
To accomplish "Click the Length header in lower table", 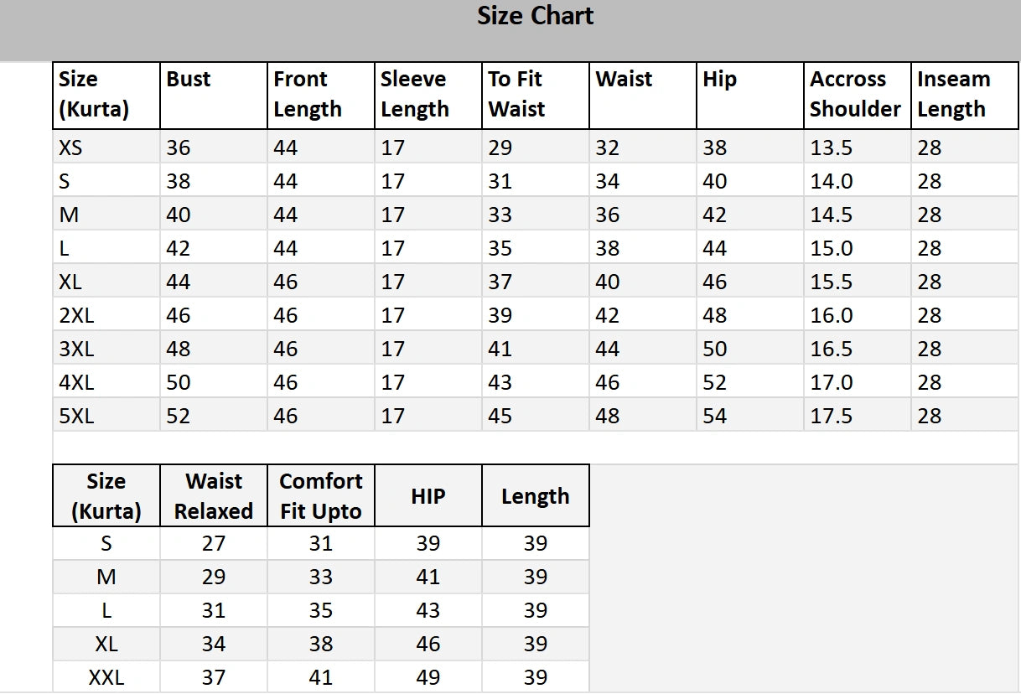I will pos(535,496).
